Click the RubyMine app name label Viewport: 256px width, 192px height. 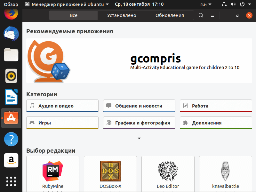[x=53, y=186]
